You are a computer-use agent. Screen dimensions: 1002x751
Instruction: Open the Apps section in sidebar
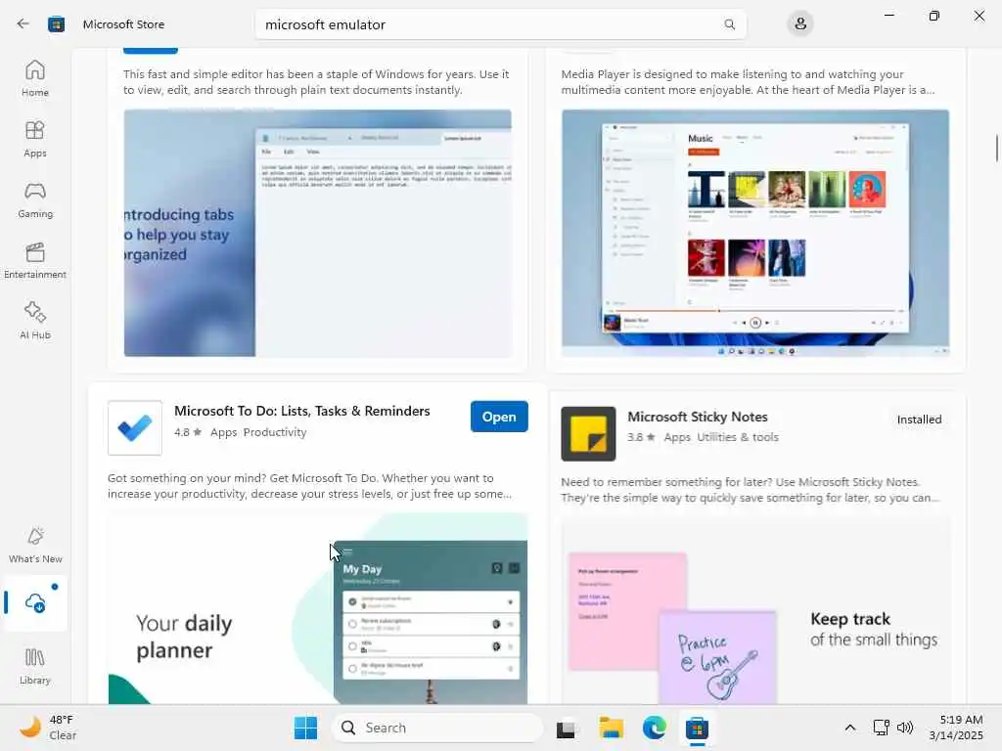(x=35, y=139)
